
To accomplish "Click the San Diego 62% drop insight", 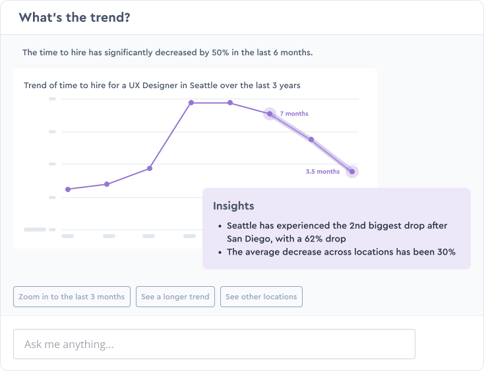I will click(x=336, y=232).
